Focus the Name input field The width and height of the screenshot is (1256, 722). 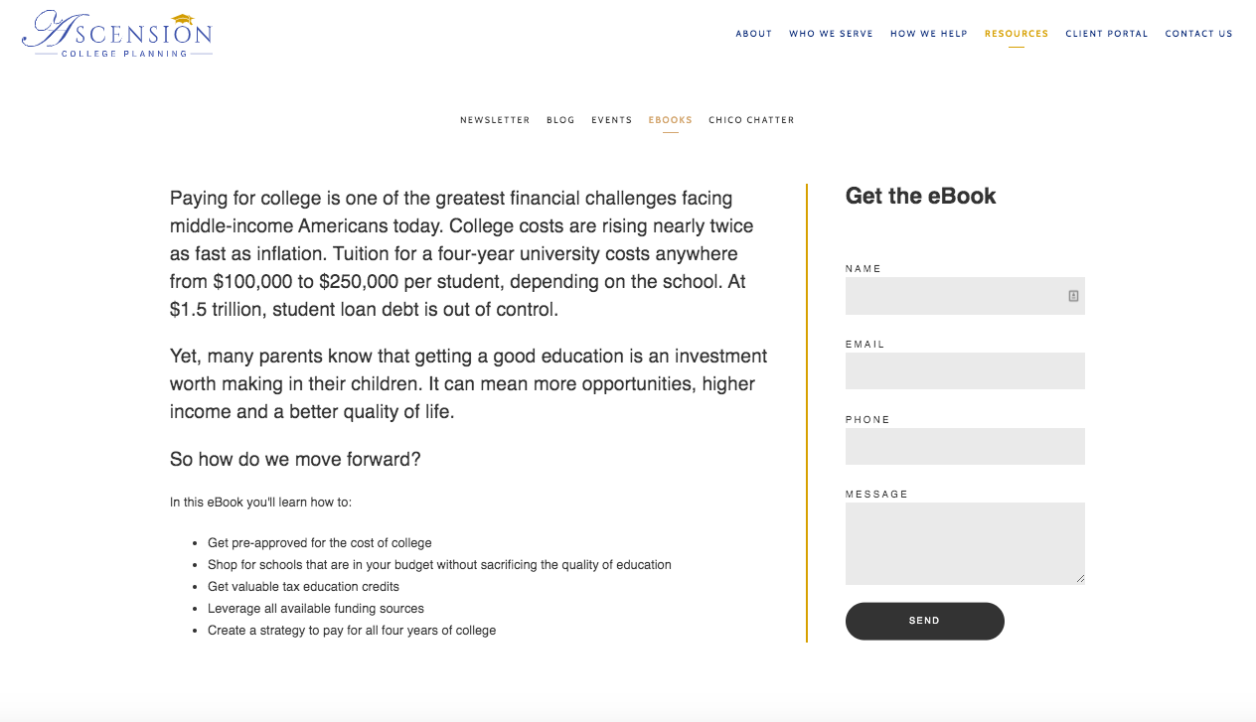[x=954, y=296]
